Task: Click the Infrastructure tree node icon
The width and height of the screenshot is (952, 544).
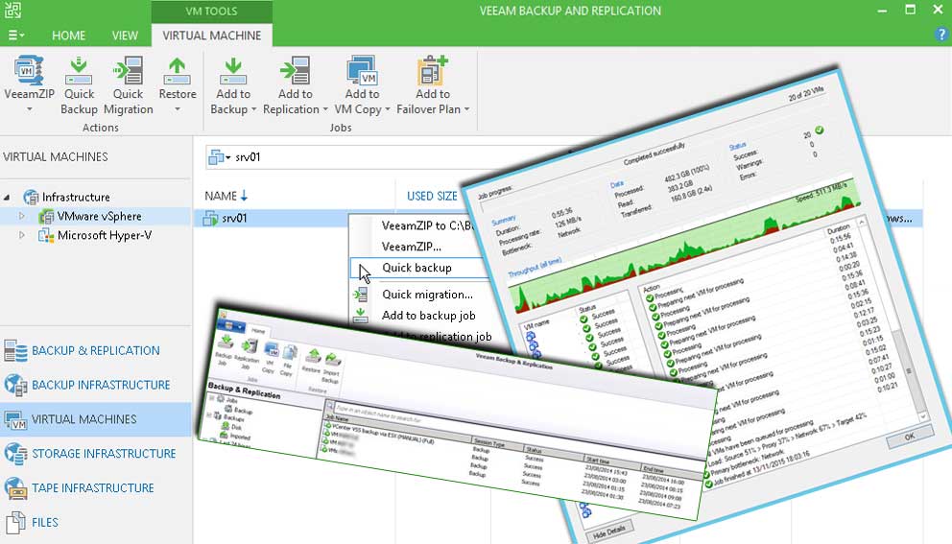Action: (x=31, y=197)
